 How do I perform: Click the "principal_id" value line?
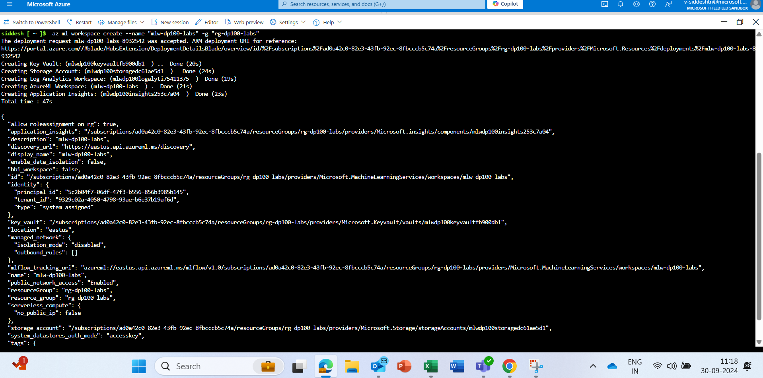(x=101, y=192)
